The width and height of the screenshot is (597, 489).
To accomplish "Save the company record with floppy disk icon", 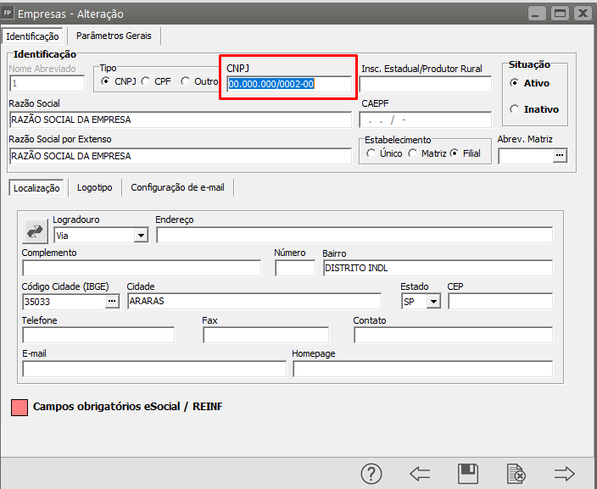I will pos(467,474).
